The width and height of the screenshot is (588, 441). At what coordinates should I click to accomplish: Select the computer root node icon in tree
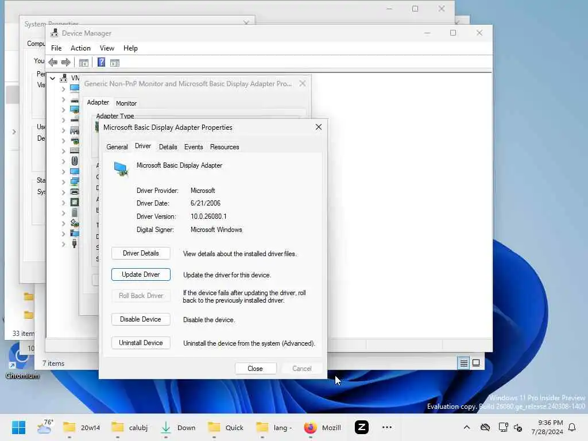pos(64,78)
